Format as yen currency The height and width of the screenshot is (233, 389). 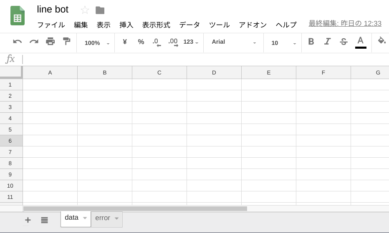click(125, 42)
